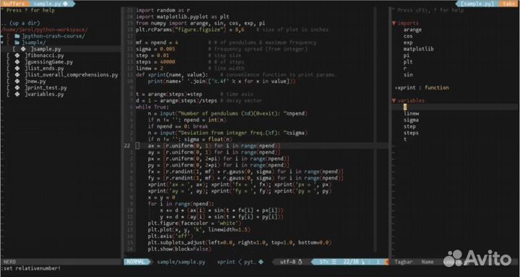Open variables.py from the file tree
Viewport: 520px width, 277px height.
[x=45, y=94]
